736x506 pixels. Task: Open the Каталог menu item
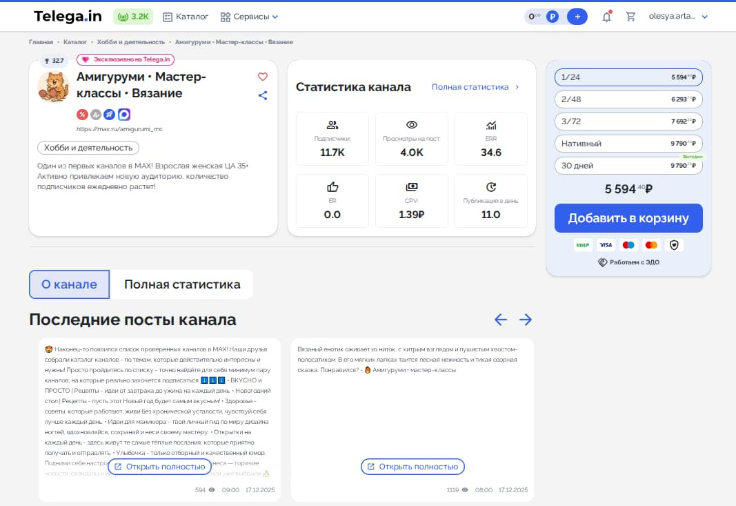point(186,17)
